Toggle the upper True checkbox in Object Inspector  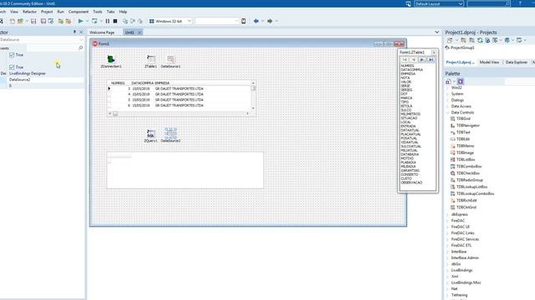pos(12,55)
